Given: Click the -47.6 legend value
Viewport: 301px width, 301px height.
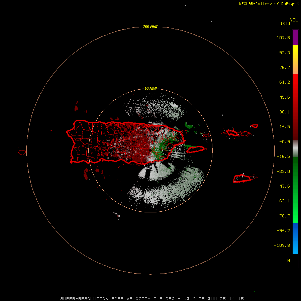Looking at the screenshot, I should coord(283,186).
